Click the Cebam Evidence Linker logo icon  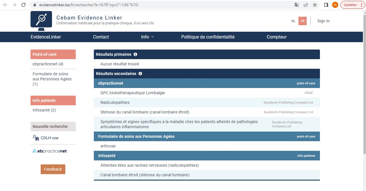point(41,21)
